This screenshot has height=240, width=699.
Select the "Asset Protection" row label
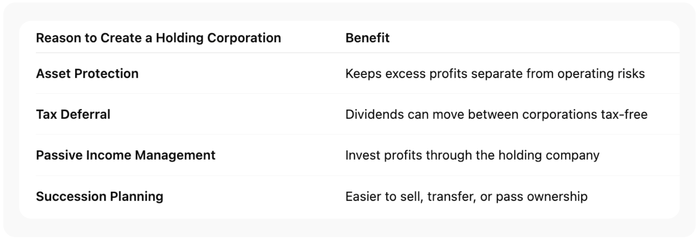pyautogui.click(x=87, y=74)
